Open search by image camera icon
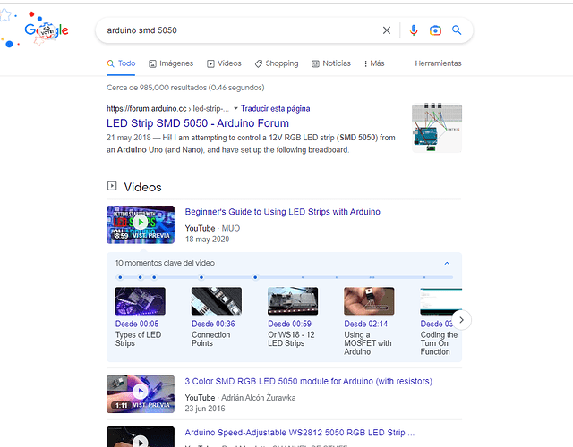The height and width of the screenshot is (447, 573). coord(435,30)
